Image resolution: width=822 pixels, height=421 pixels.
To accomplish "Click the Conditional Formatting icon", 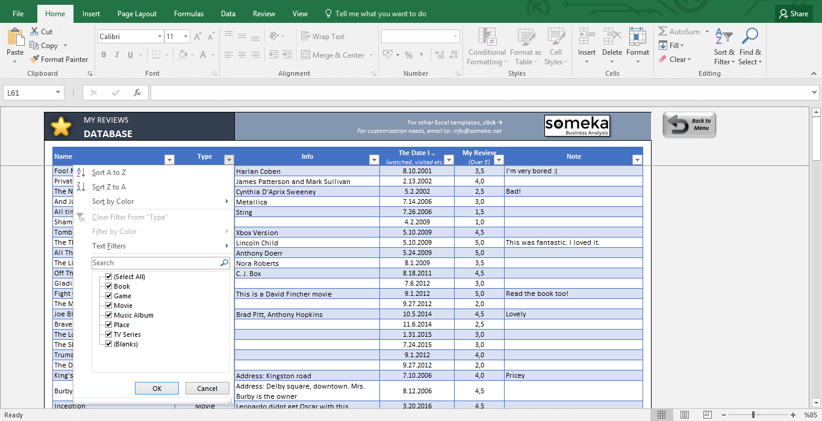I will coord(487,38).
